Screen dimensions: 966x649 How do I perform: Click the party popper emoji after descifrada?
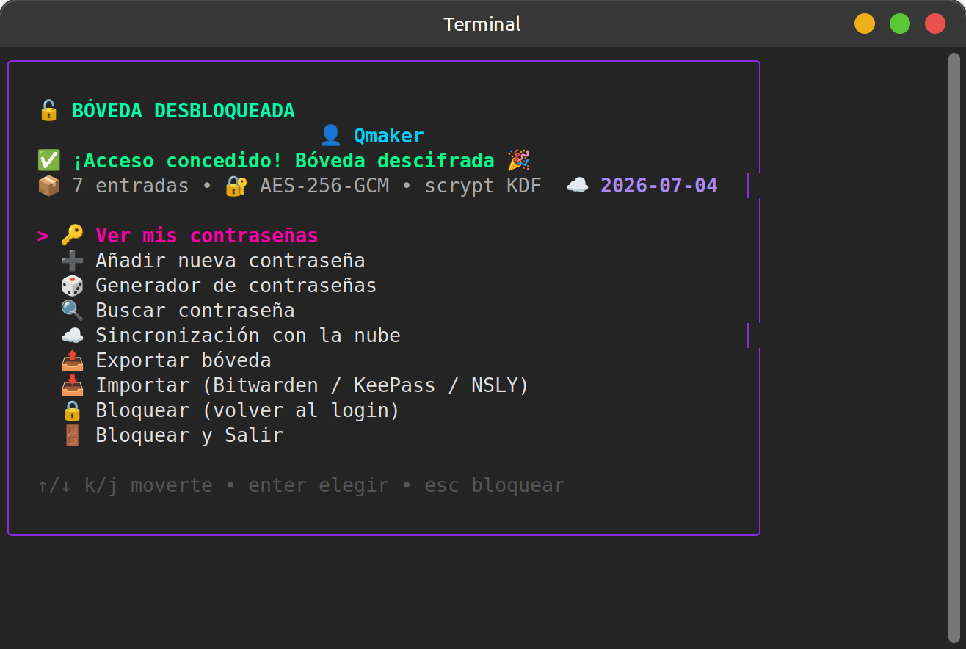pyautogui.click(x=519, y=161)
